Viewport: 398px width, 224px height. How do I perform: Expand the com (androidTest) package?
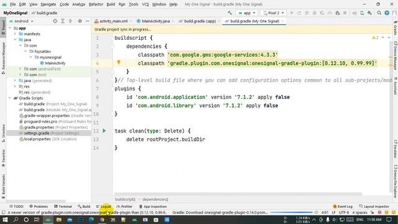21,69
